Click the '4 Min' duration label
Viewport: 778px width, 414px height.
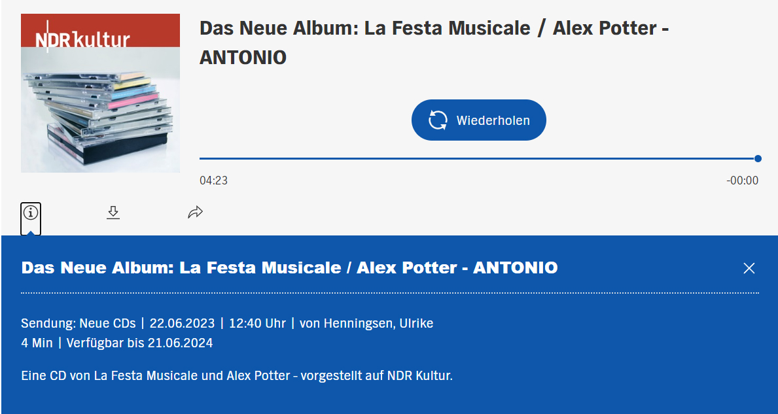click(x=37, y=343)
